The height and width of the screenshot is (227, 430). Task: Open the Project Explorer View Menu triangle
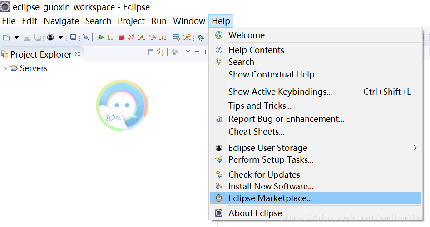(x=188, y=51)
